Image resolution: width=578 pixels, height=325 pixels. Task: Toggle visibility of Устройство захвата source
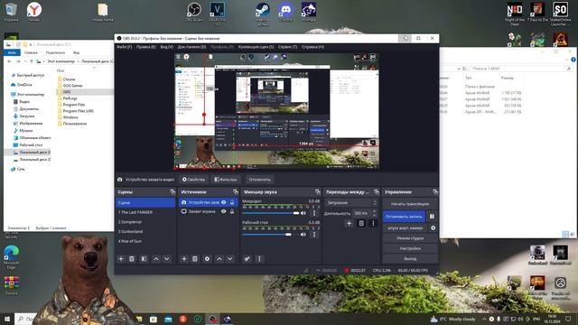click(x=223, y=202)
